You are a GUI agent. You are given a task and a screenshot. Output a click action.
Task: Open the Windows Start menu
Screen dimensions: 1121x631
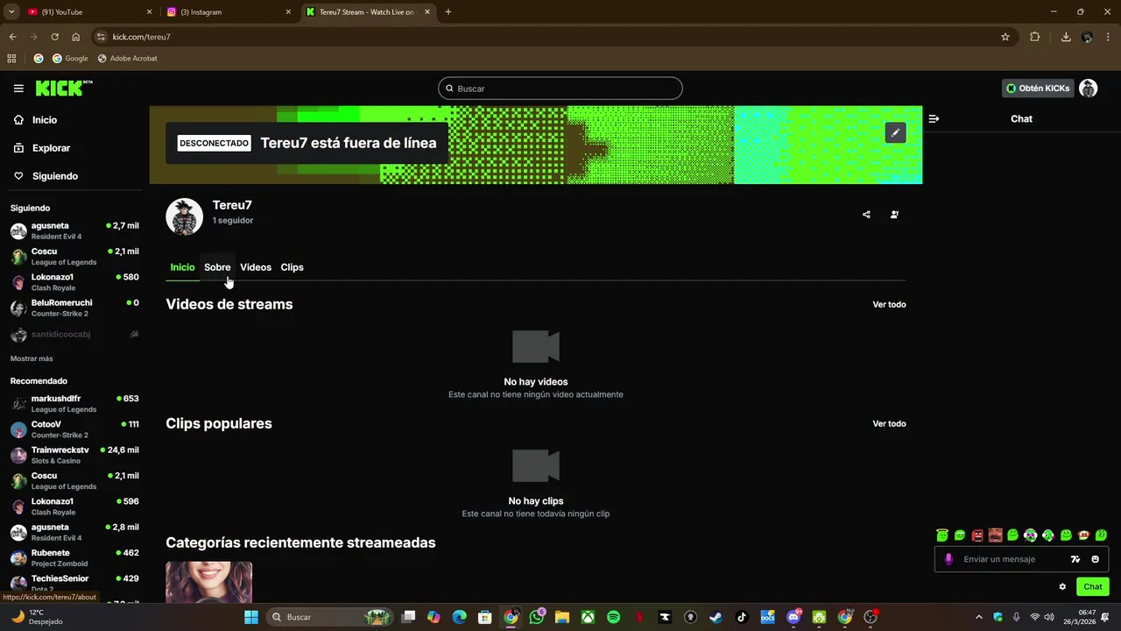[251, 617]
